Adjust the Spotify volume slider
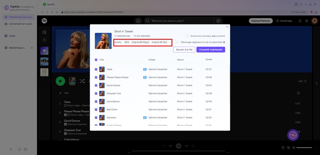The width and height of the screenshot is (320, 155). (304, 147)
